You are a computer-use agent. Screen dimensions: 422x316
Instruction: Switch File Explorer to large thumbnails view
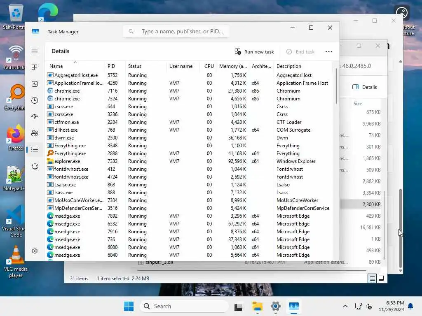[381, 279]
